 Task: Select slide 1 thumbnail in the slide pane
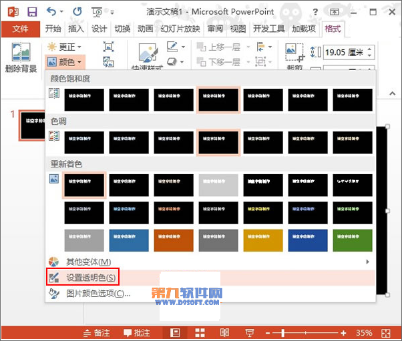pyautogui.click(x=33, y=125)
